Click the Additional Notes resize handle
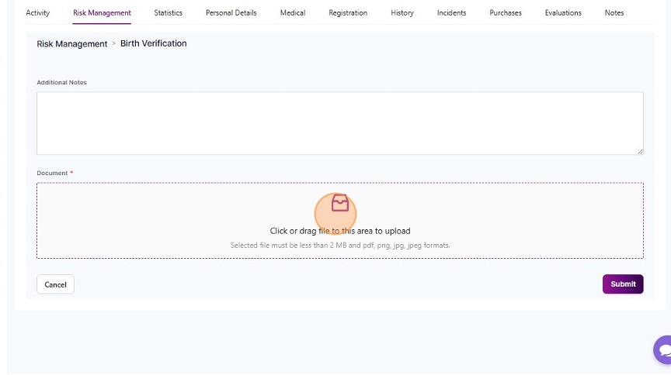The height and width of the screenshot is (375, 671). (640, 151)
